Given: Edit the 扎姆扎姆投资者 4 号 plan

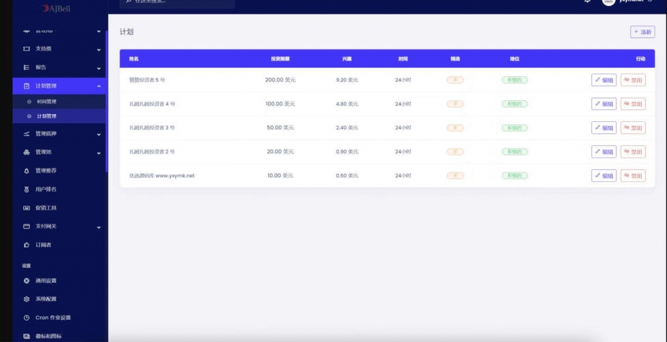Looking at the screenshot, I should coord(603,104).
